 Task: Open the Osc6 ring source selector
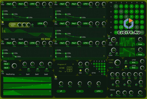[x=6, y=68]
